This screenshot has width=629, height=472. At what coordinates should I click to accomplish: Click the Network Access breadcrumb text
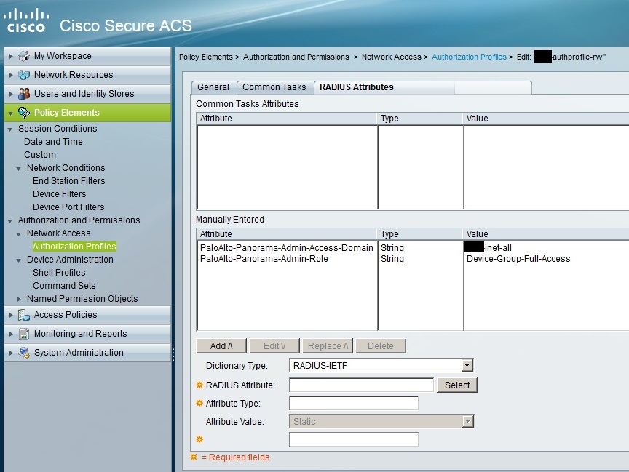click(x=392, y=57)
